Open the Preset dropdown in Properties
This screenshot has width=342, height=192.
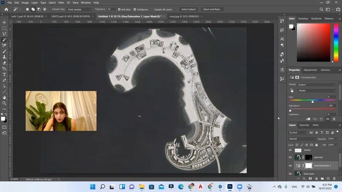point(317,84)
